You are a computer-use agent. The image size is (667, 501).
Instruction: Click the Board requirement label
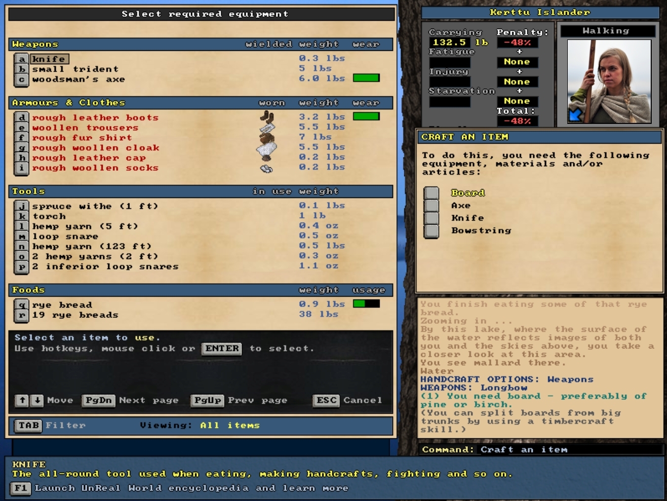tap(468, 193)
